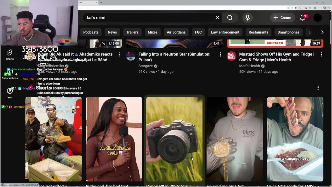
Task: Open the notifications bell
Action: coord(303,18)
